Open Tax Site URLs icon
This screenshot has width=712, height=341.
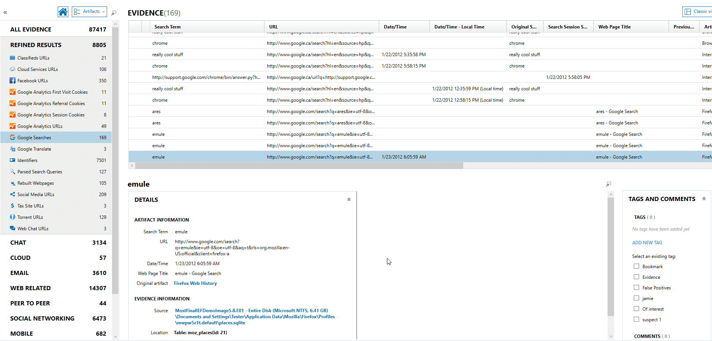13,206
